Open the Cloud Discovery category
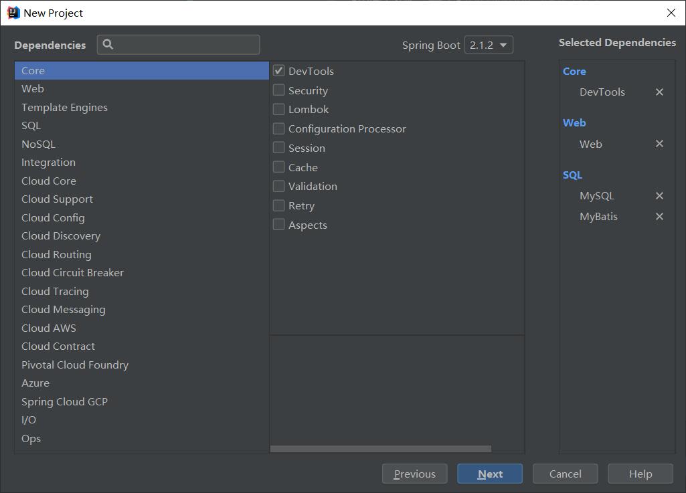686x493 pixels. pos(61,236)
